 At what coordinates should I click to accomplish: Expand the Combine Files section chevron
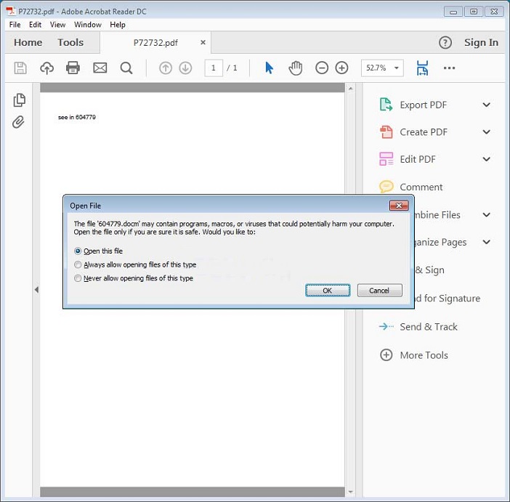[x=486, y=215]
